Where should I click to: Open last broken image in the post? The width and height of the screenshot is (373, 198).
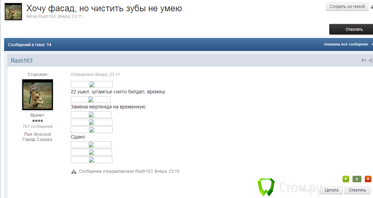coord(92,160)
